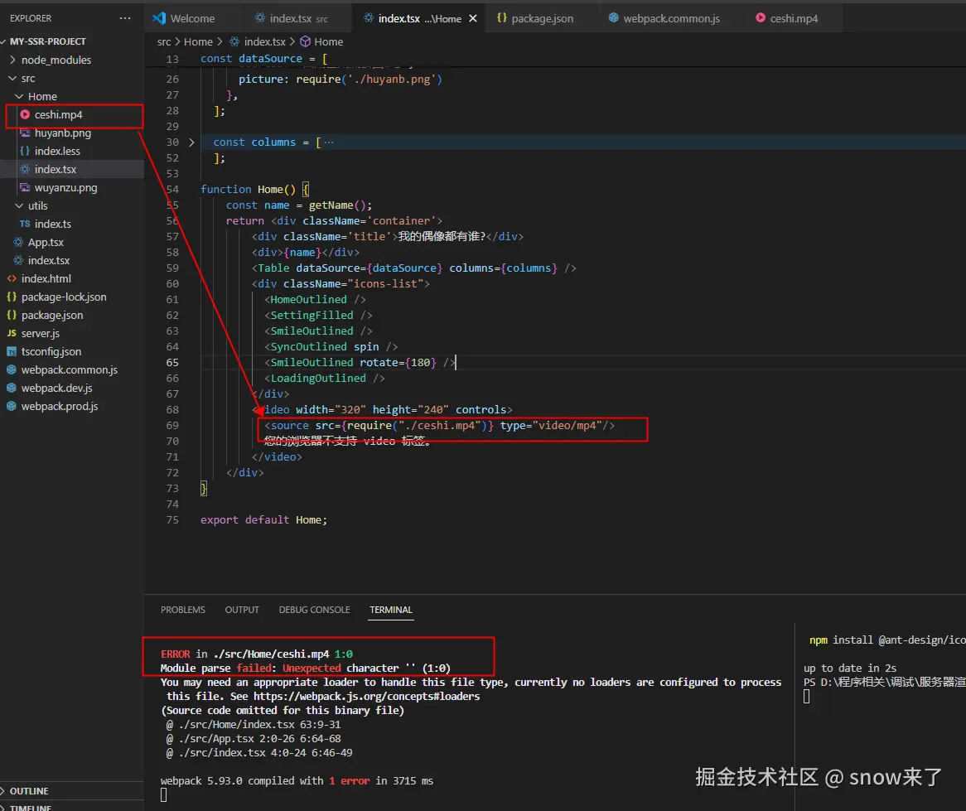Image resolution: width=966 pixels, height=811 pixels.
Task: Collapse the utils folder
Action: coord(19,205)
